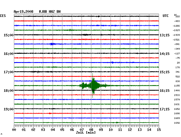
Task: Select the 16:00 local time label
Action: coord(9,54)
